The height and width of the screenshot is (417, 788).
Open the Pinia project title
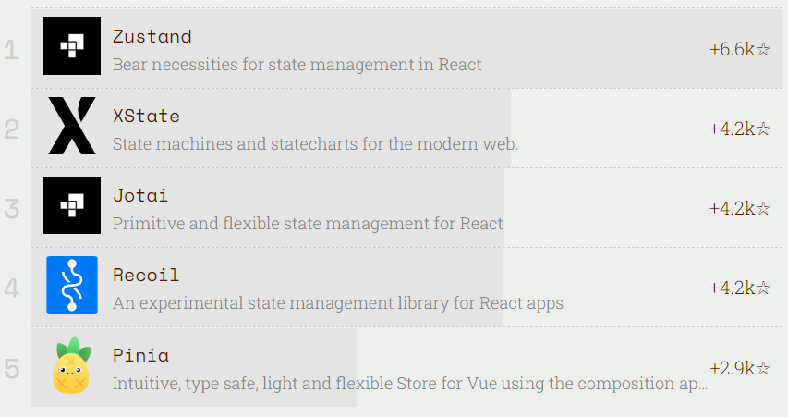click(x=140, y=356)
